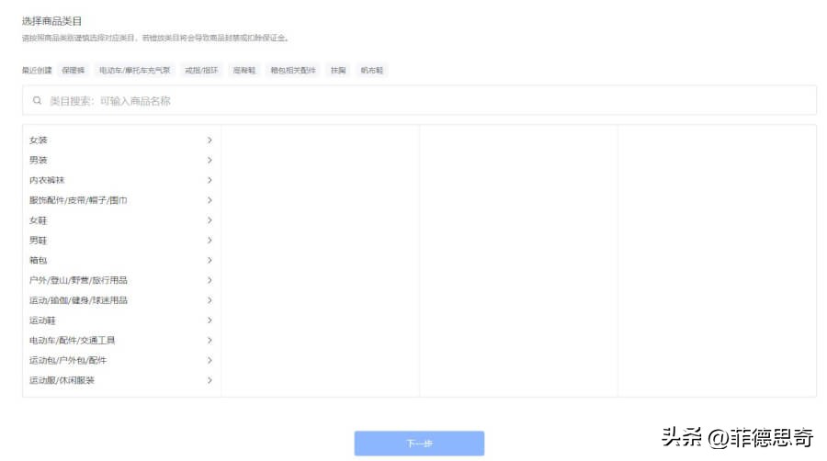Expand the chevron beside 户外/登山/野营/旅行用品
The height and width of the screenshot is (461, 827).
click(x=210, y=280)
